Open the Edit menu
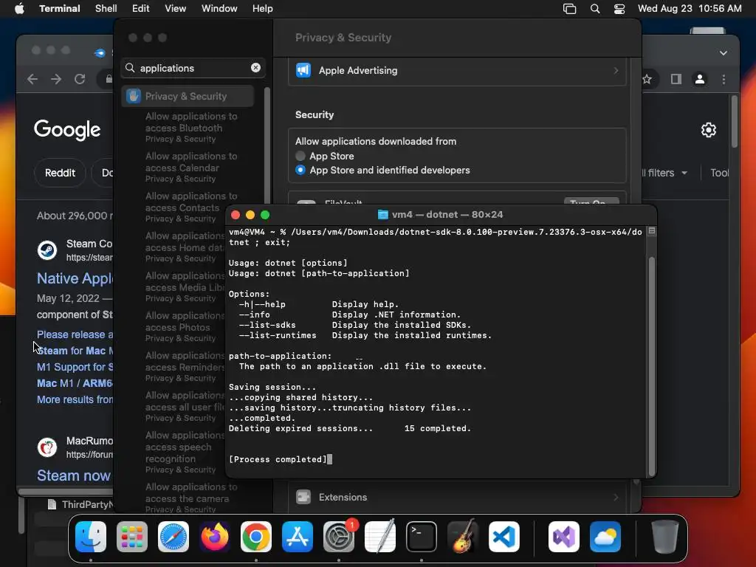This screenshot has height=567, width=756. pos(141,8)
